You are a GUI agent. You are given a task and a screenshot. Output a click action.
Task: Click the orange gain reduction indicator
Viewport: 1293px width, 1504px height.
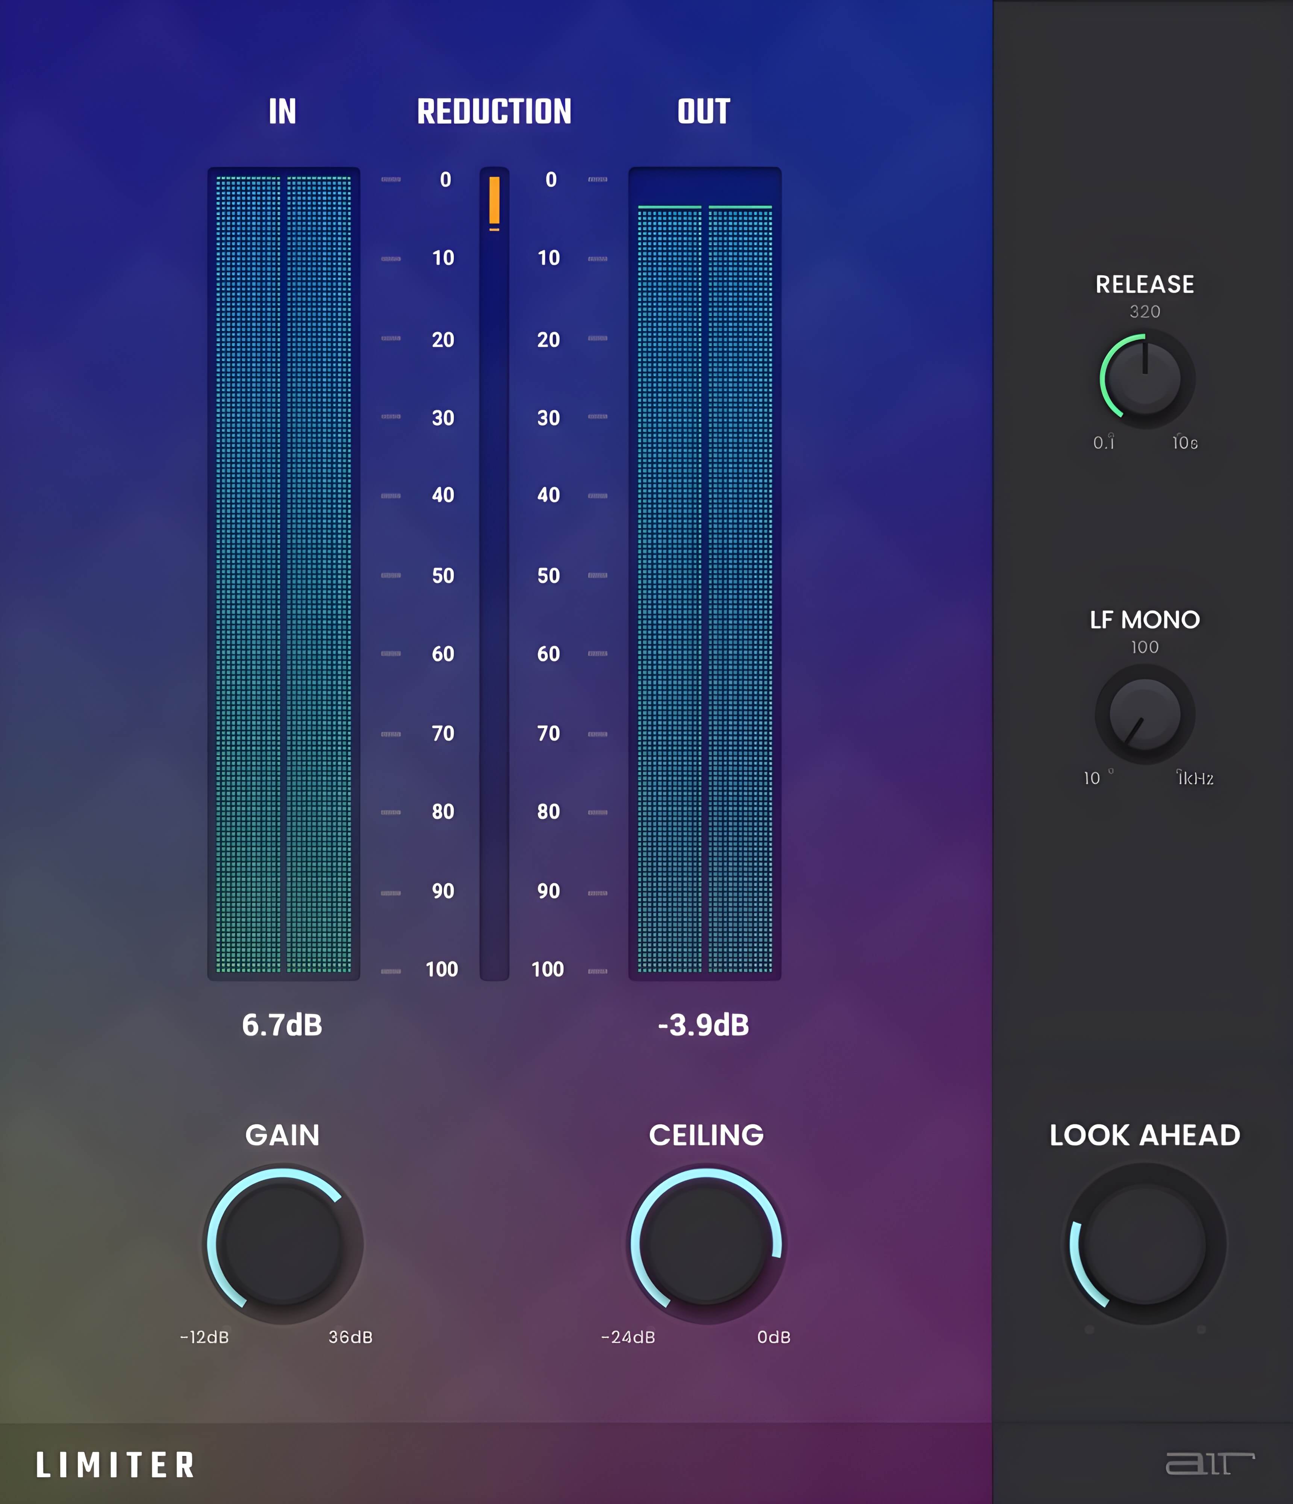coord(494,200)
